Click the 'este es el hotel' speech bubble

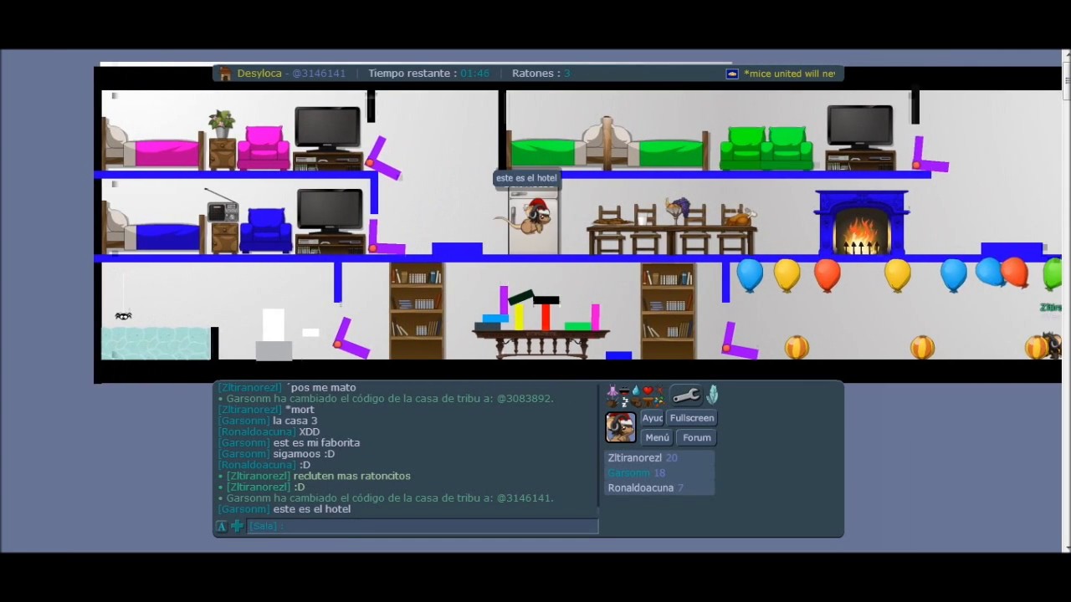pyautogui.click(x=526, y=178)
